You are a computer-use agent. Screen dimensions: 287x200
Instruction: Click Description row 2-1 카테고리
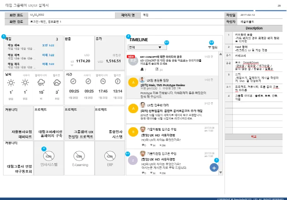[254, 56]
